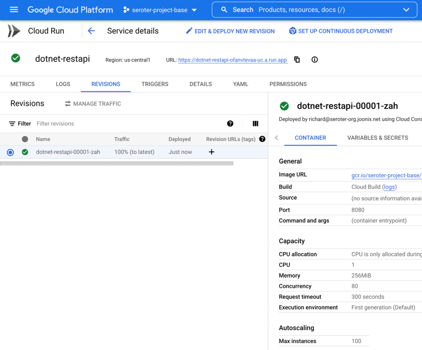Click the Revision URLs help icon
Image resolution: width=422 pixels, height=350 pixels.
pos(262,139)
